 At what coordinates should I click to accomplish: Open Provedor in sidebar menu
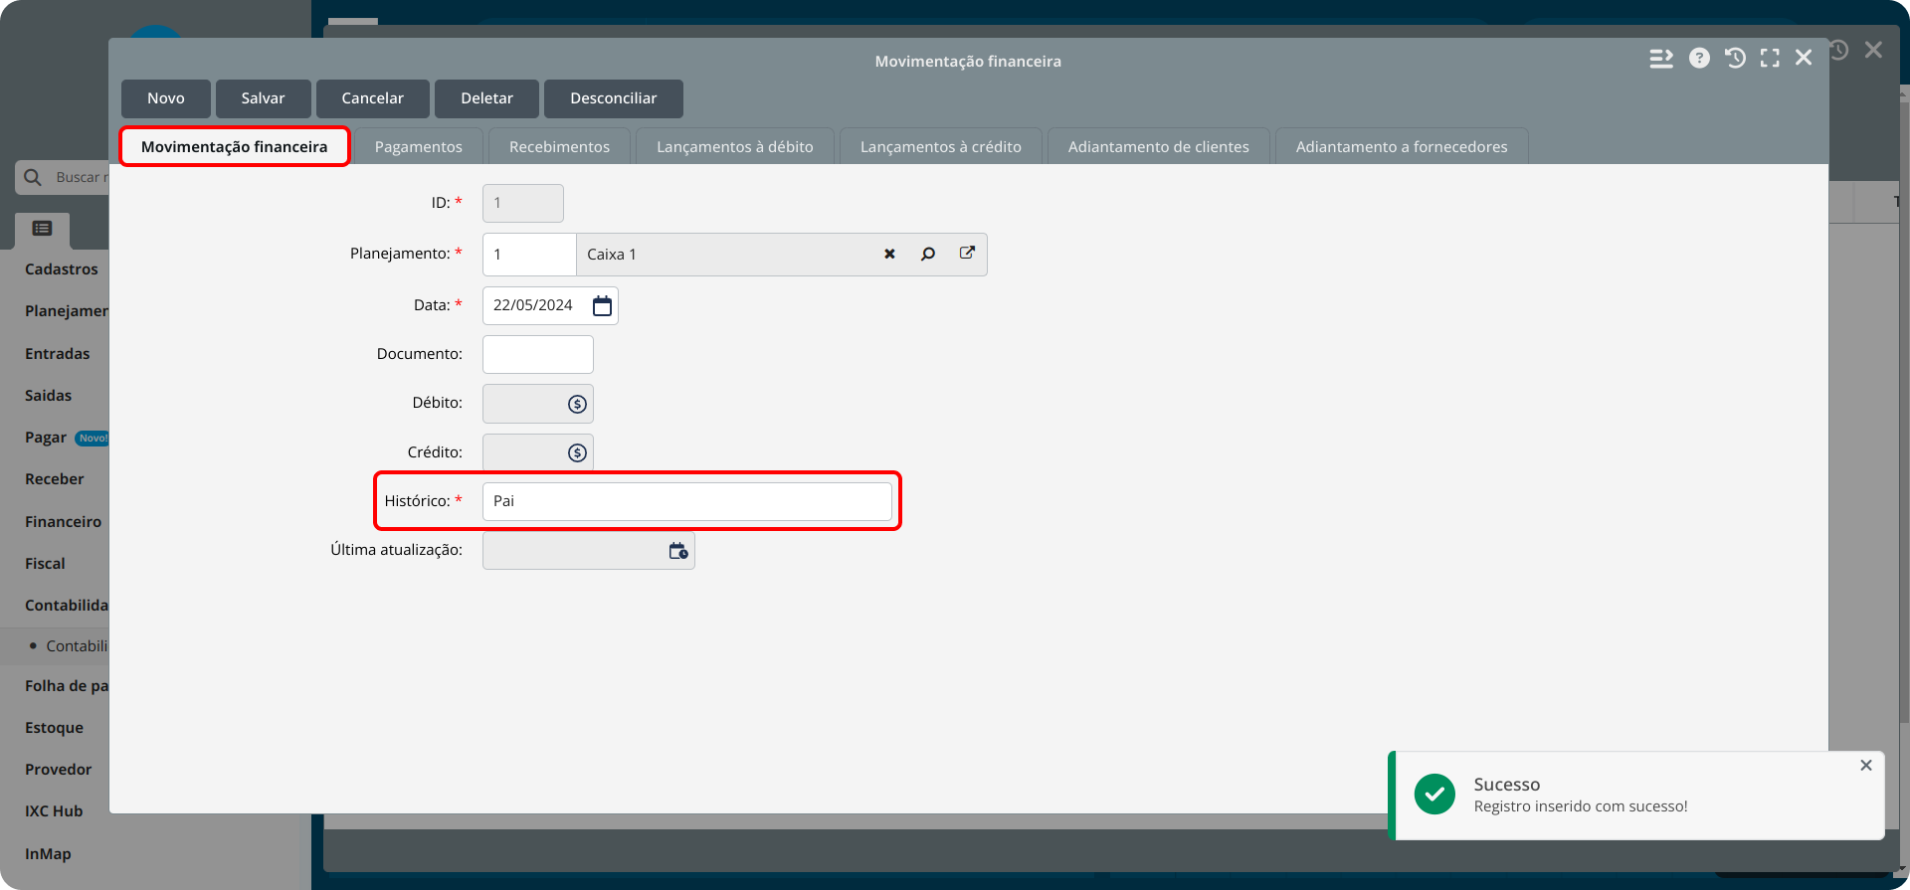tap(58, 770)
